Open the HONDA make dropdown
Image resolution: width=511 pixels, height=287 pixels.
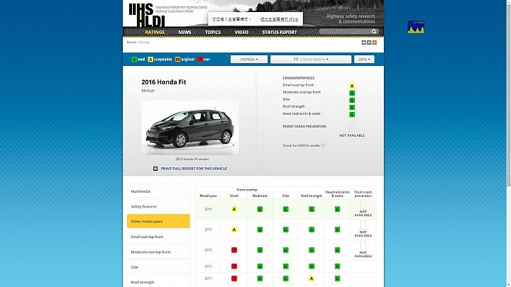pos(249,60)
